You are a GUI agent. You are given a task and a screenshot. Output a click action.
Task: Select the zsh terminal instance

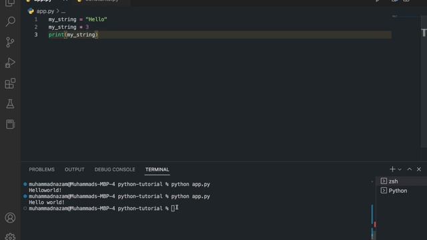(x=402, y=181)
